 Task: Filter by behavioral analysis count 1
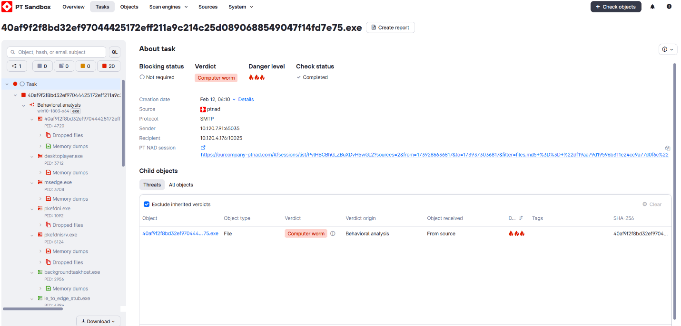click(x=17, y=66)
